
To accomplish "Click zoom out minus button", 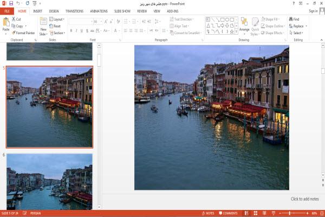I will tap(280, 213).
